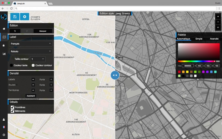The image size is (222, 139).
Task: Click the hue rainbow slider in the Palette
Action: tap(196, 61)
